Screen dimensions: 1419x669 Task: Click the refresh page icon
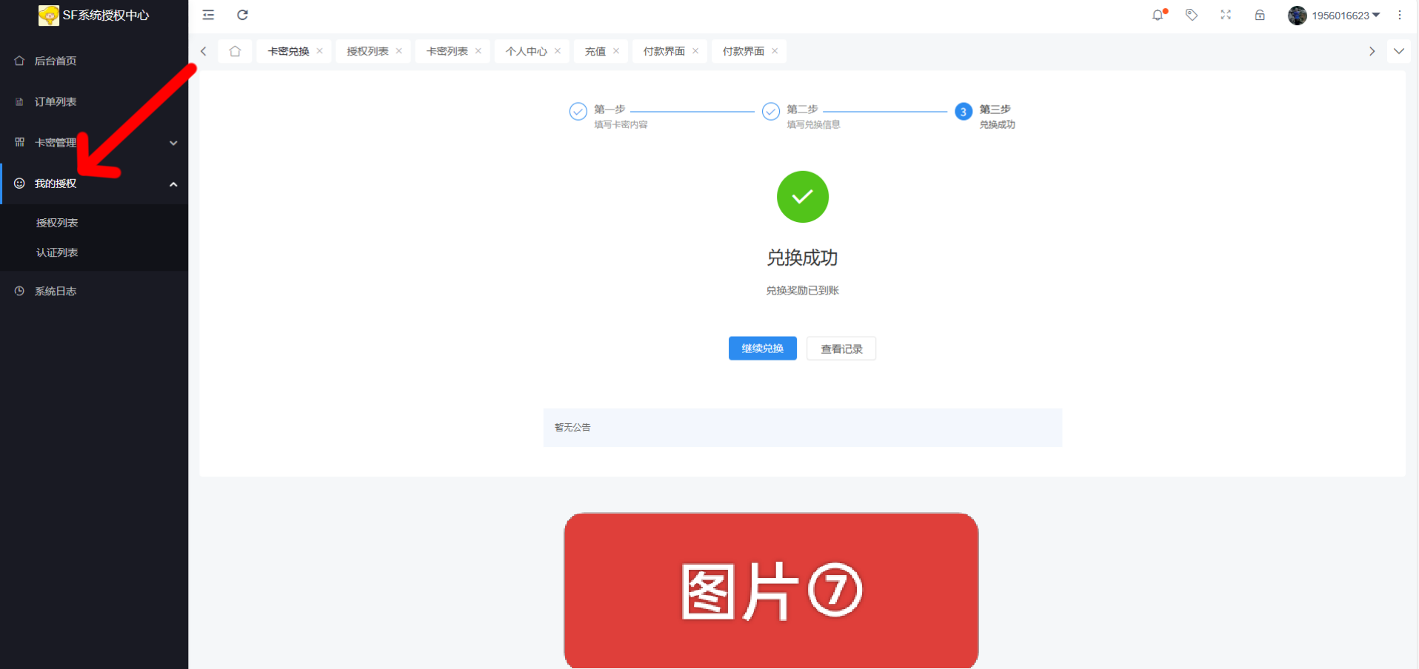pos(242,15)
